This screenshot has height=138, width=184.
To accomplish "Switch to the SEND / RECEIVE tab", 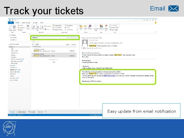I will pos(26,23).
